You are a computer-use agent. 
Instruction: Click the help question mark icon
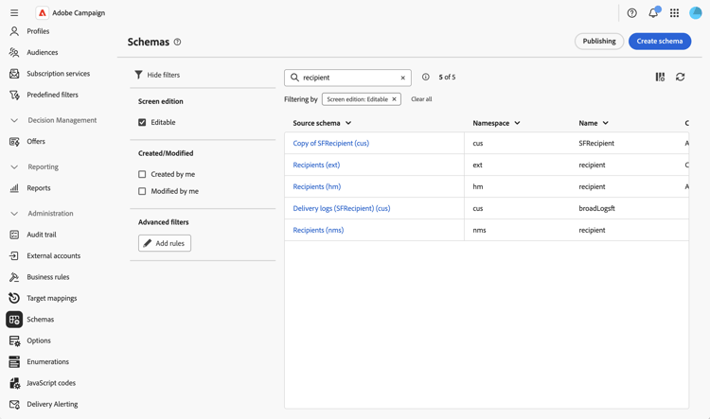click(632, 13)
